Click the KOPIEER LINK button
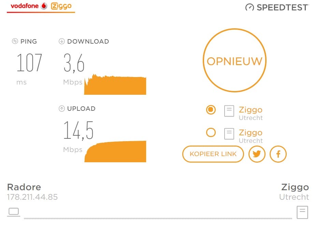Viewport: 314px width, 226px height. [213, 154]
